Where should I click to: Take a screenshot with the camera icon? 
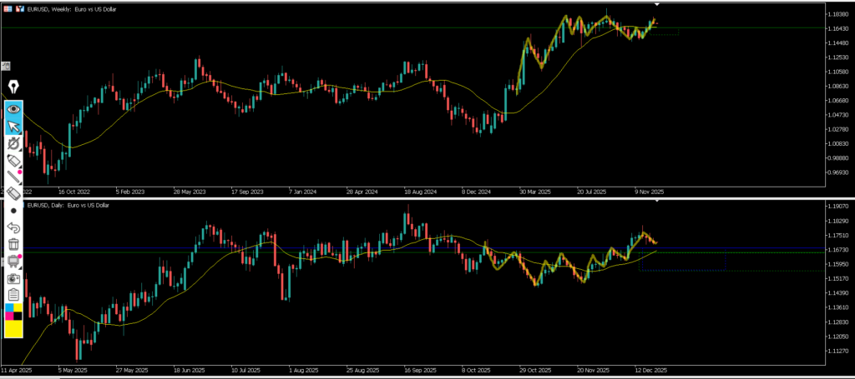coord(13,277)
